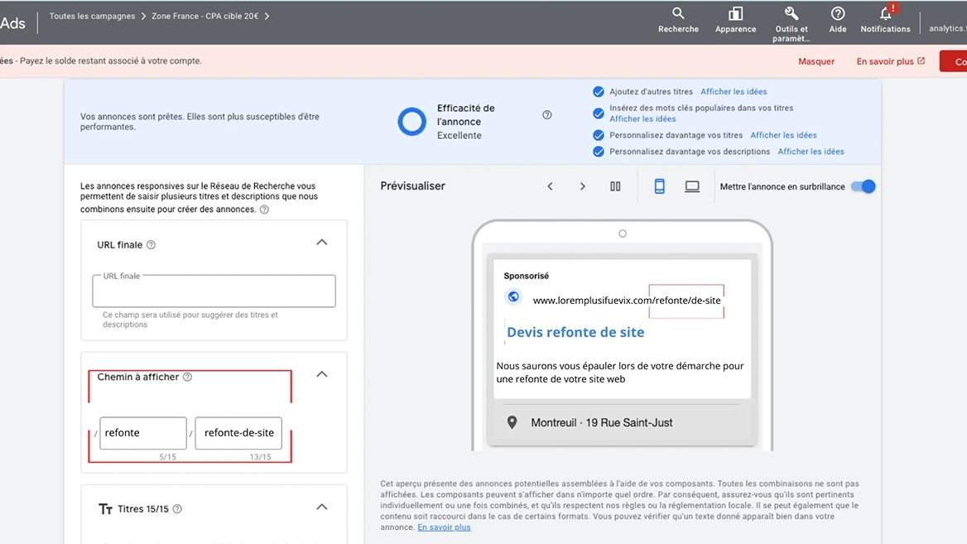Click the red banner action button
The height and width of the screenshot is (544, 967).
click(x=954, y=61)
